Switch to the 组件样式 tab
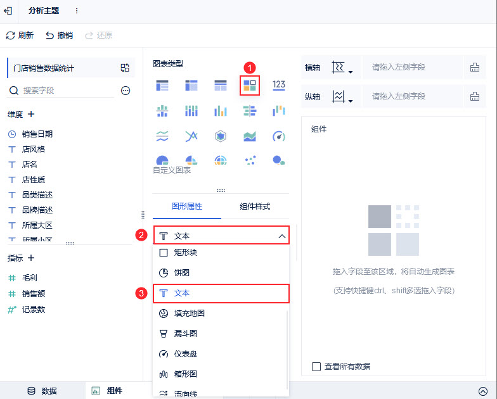The width and height of the screenshot is (497, 399). [255, 206]
